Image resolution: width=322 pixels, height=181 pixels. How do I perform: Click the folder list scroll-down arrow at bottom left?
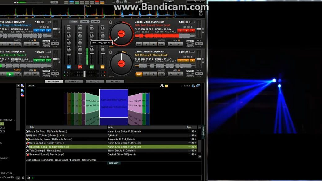18,178
